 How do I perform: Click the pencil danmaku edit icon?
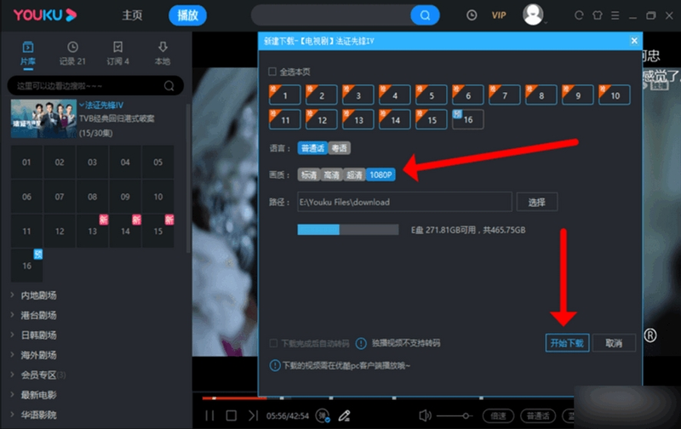[345, 415]
